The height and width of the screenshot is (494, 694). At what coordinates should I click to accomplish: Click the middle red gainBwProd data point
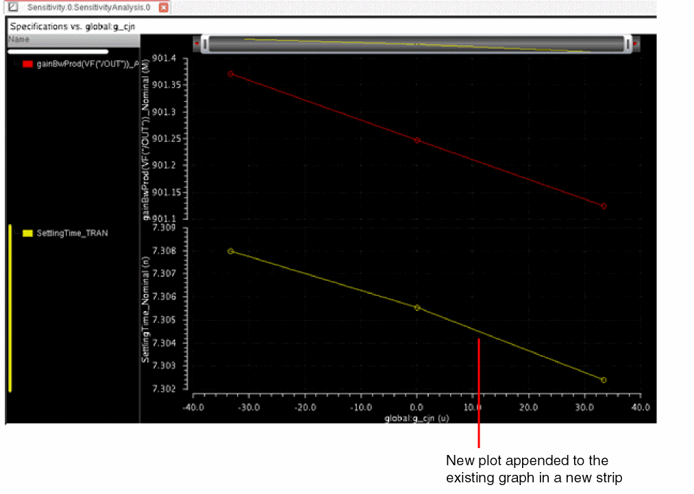coord(417,140)
